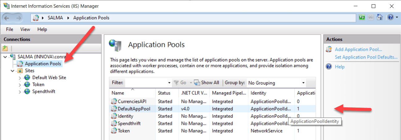Sort by the Name column header
Image resolution: width=401 pixels, height=140 pixels.
click(118, 93)
